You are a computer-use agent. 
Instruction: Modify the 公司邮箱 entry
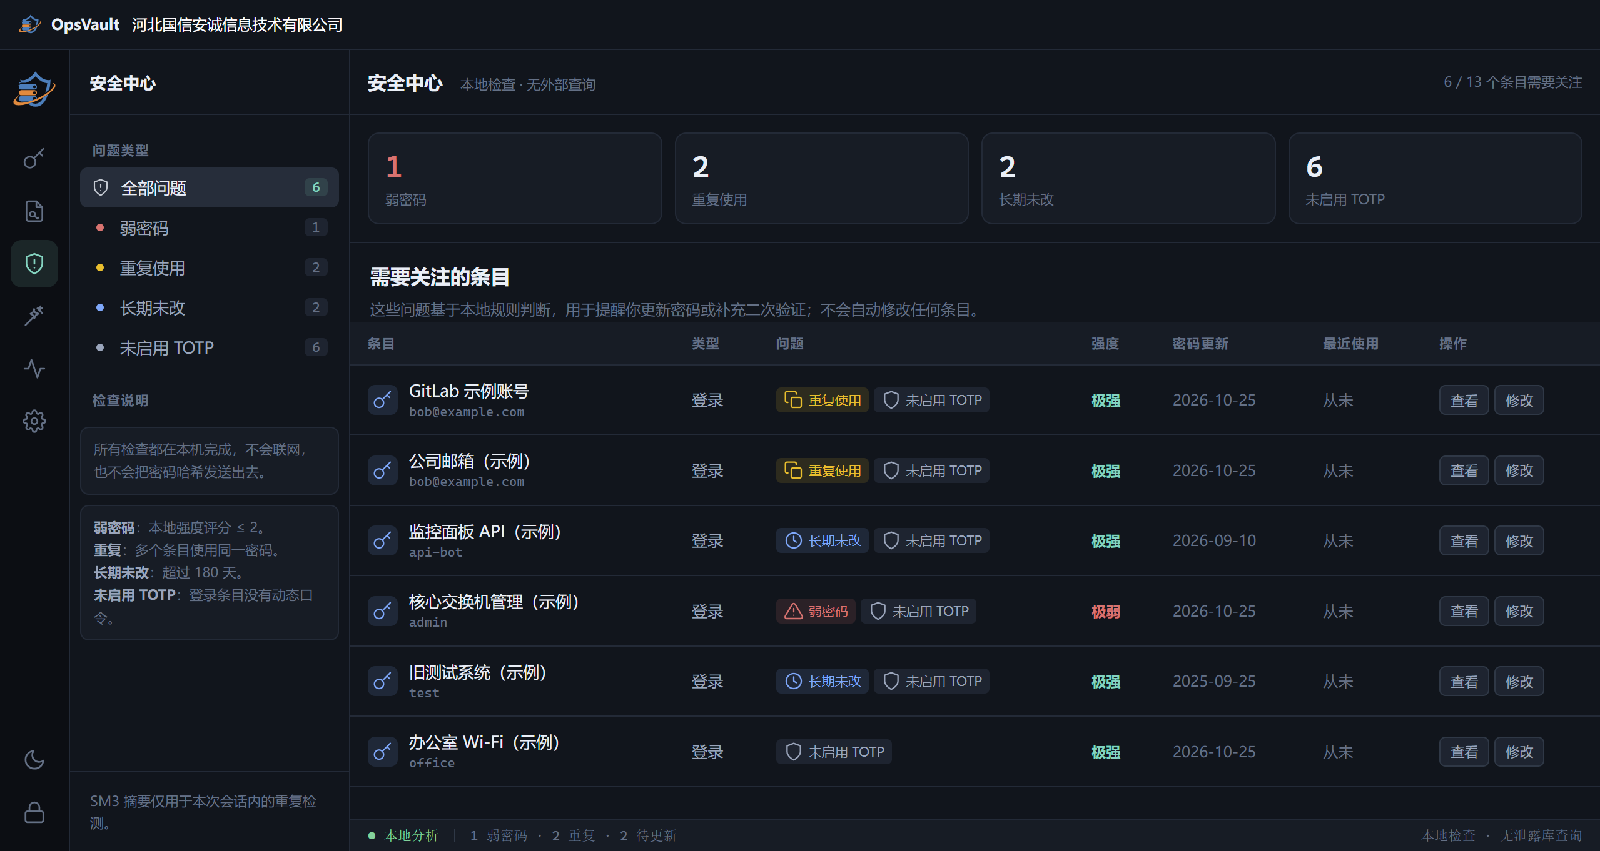[x=1519, y=470]
